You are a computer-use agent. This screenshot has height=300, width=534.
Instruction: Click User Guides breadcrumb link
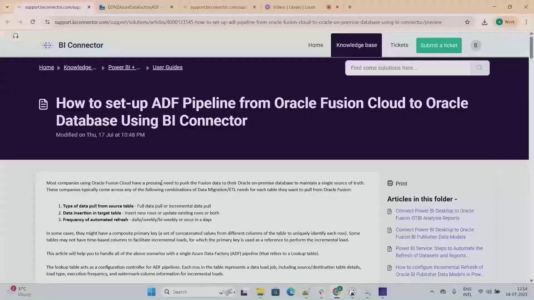tap(167, 67)
